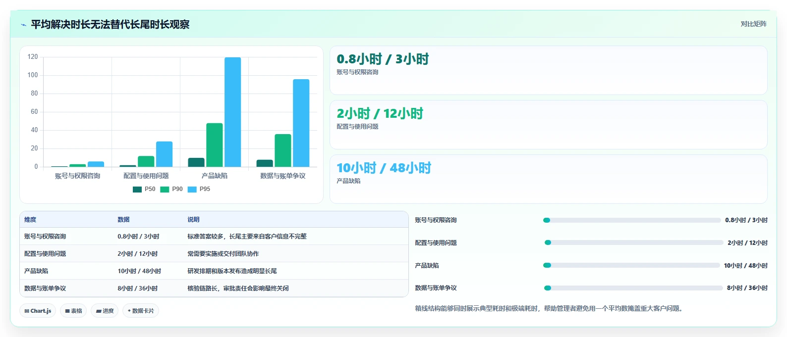The width and height of the screenshot is (787, 337).
Task: Click the 数据卡片 tag chip
Action: click(x=141, y=311)
